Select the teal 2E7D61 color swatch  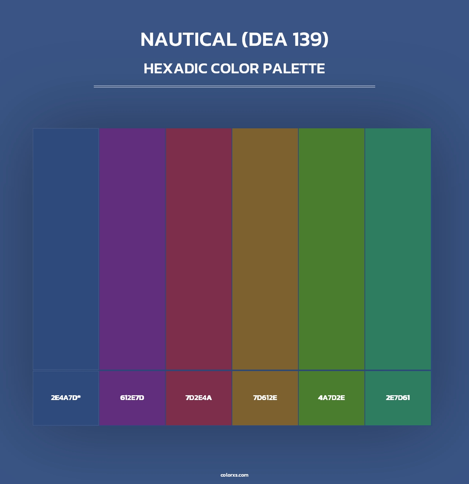pos(398,249)
